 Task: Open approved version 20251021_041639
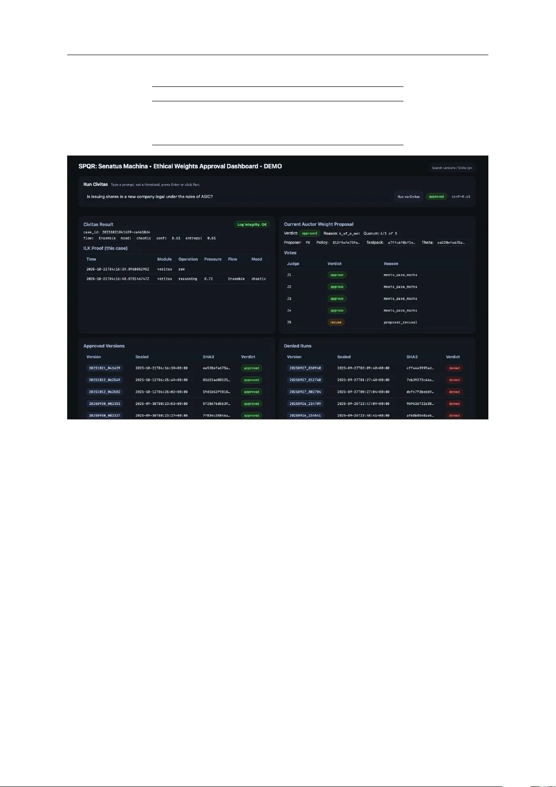(104, 368)
